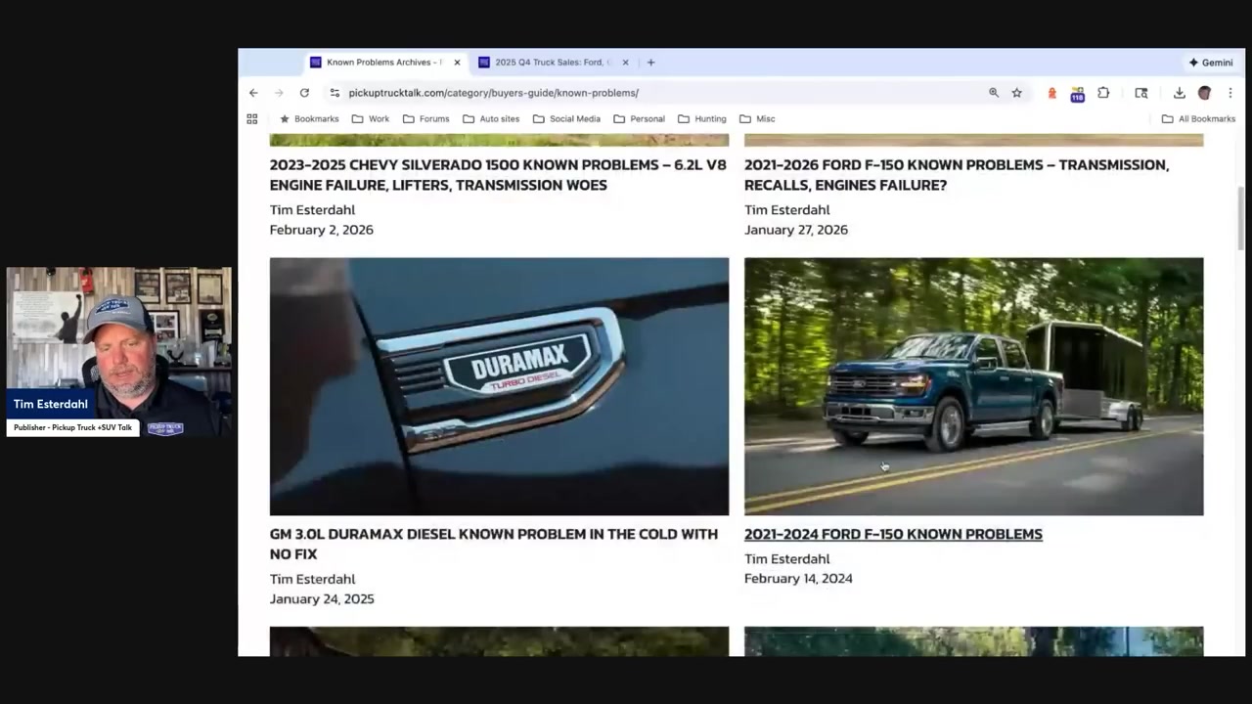The image size is (1252, 704).
Task: Open the All Bookmarks folder
Action: pyautogui.click(x=1198, y=119)
